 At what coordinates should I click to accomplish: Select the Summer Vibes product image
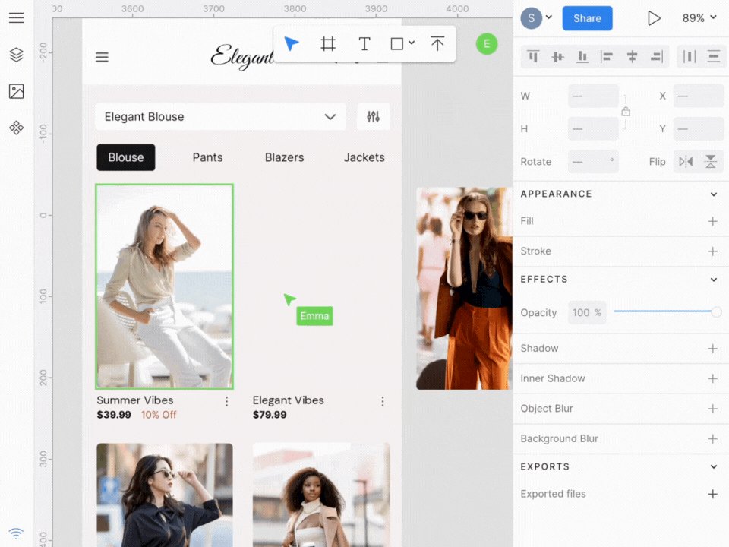(x=164, y=286)
